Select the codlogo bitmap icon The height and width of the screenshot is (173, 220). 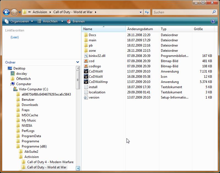coord(86,66)
